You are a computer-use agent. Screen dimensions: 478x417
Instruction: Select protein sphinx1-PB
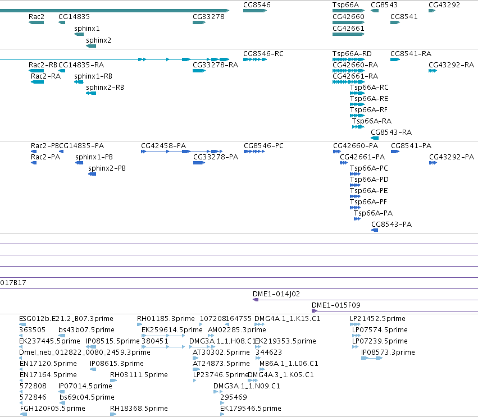click(x=79, y=163)
